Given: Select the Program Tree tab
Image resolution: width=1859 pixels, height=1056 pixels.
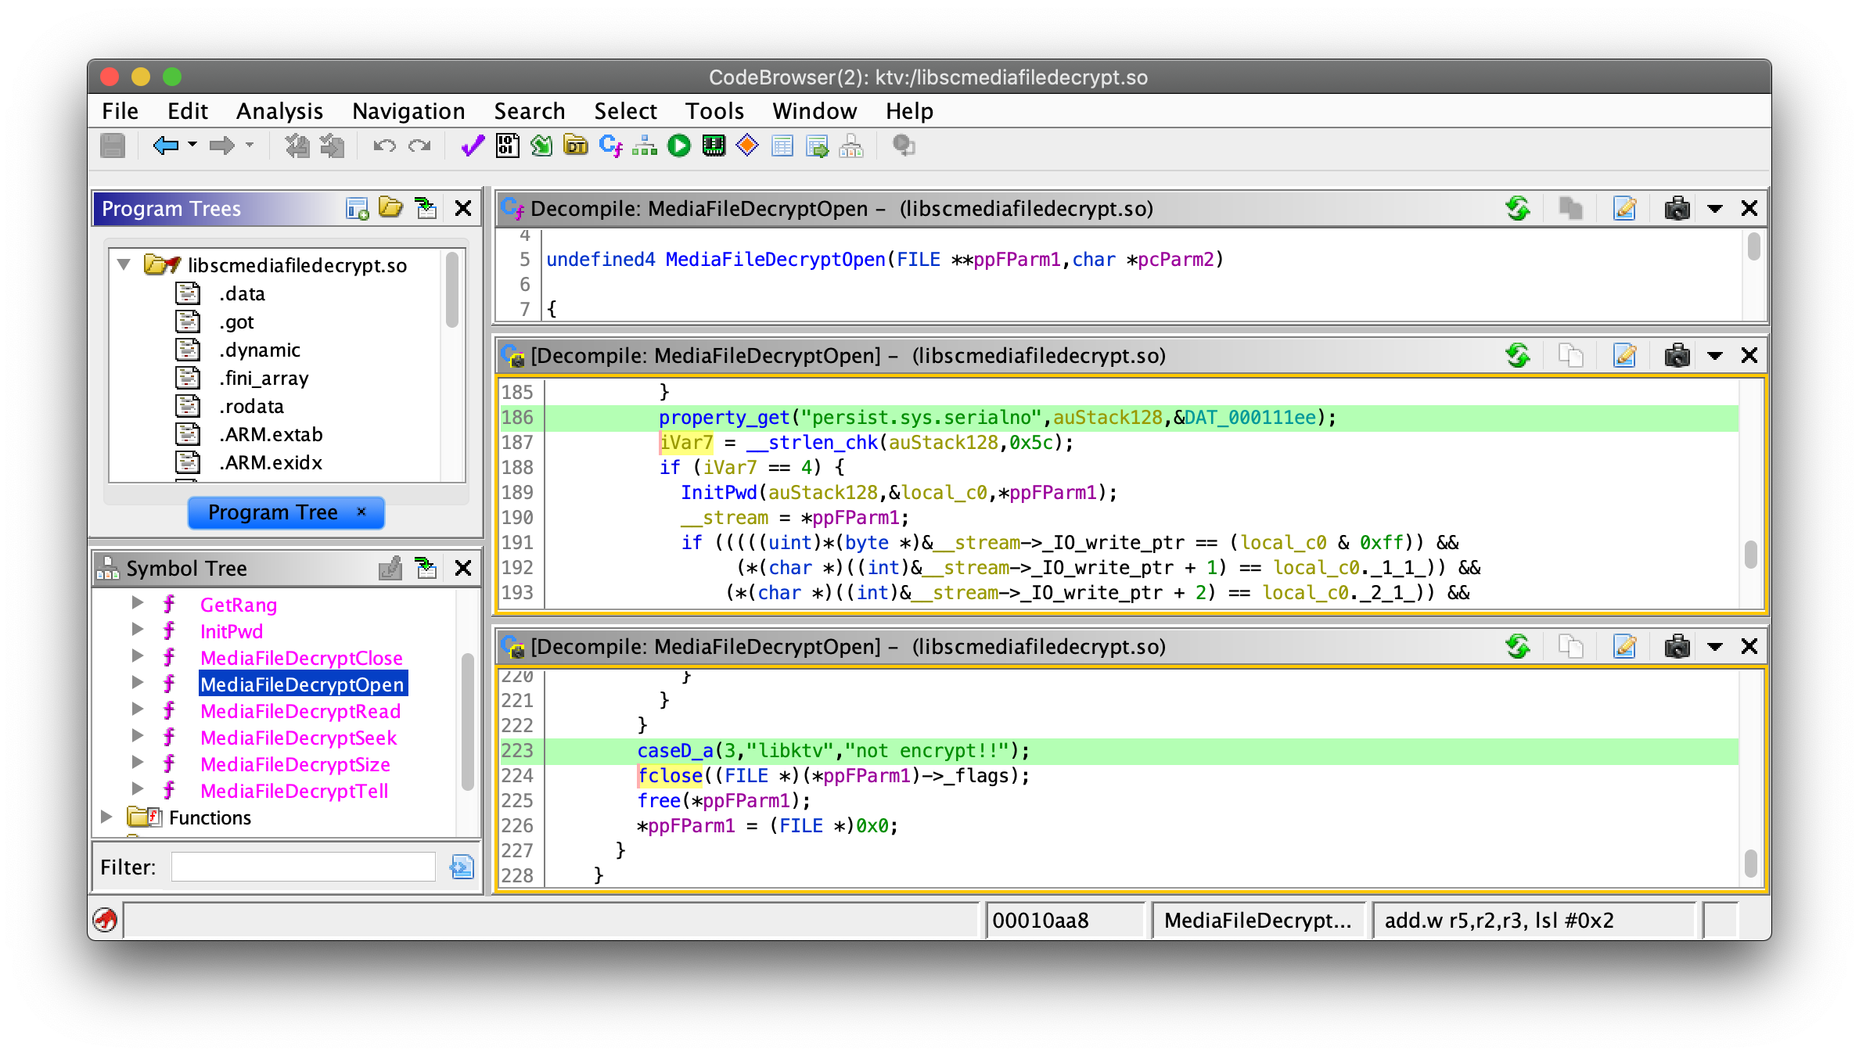Looking at the screenshot, I should click(x=273, y=512).
